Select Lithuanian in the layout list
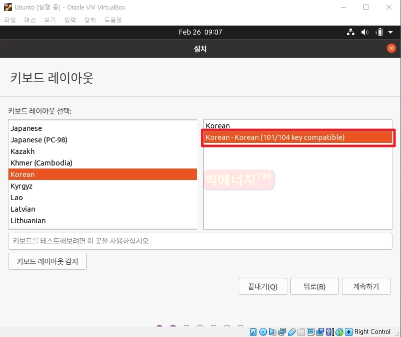Image resolution: width=401 pixels, height=337 pixels. pyautogui.click(x=103, y=220)
